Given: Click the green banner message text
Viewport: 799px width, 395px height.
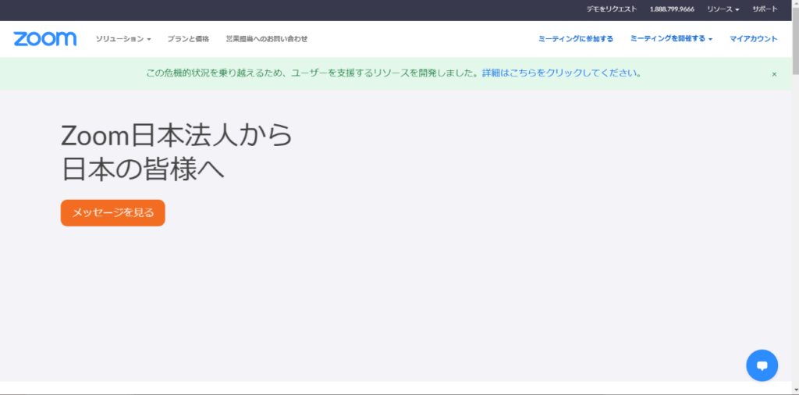Looking at the screenshot, I should coord(312,73).
